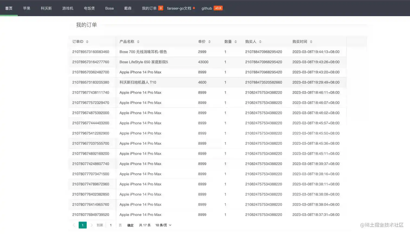Click buyer ID 210788473520582660
Image resolution: width=410 pixels, height=234 pixels.
264,82
